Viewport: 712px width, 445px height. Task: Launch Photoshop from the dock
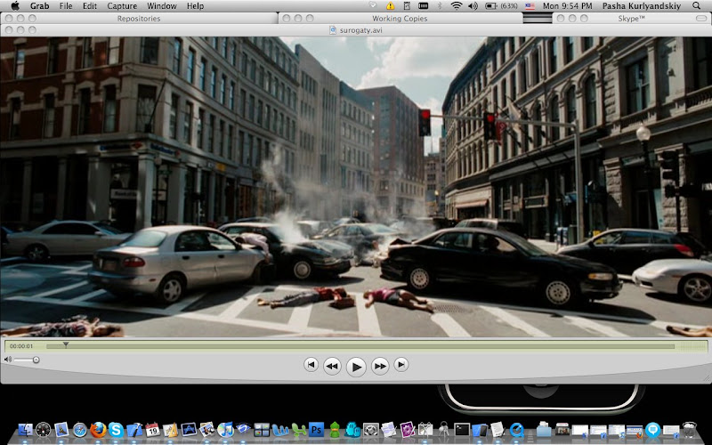[315, 430]
